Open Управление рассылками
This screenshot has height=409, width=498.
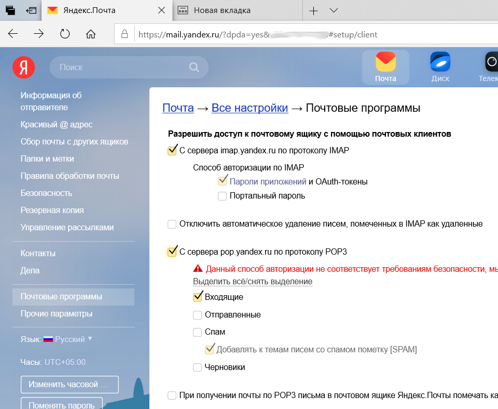click(67, 228)
